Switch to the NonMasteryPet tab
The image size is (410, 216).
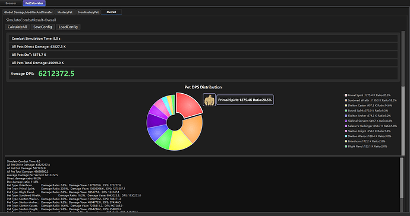[x=89, y=12]
